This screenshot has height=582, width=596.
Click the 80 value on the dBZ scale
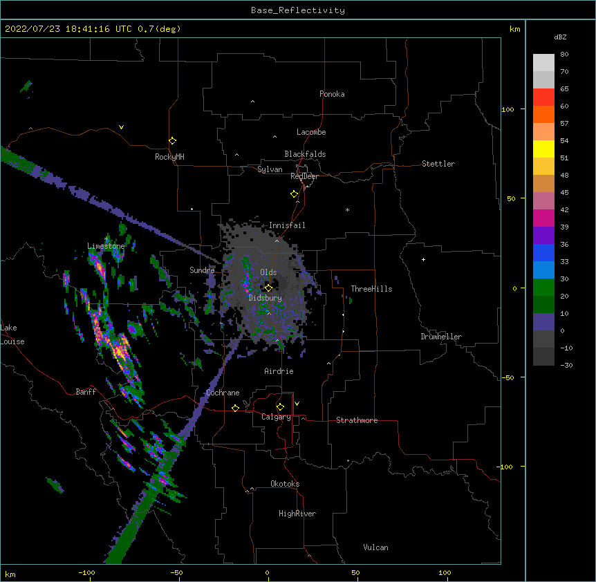click(x=564, y=55)
